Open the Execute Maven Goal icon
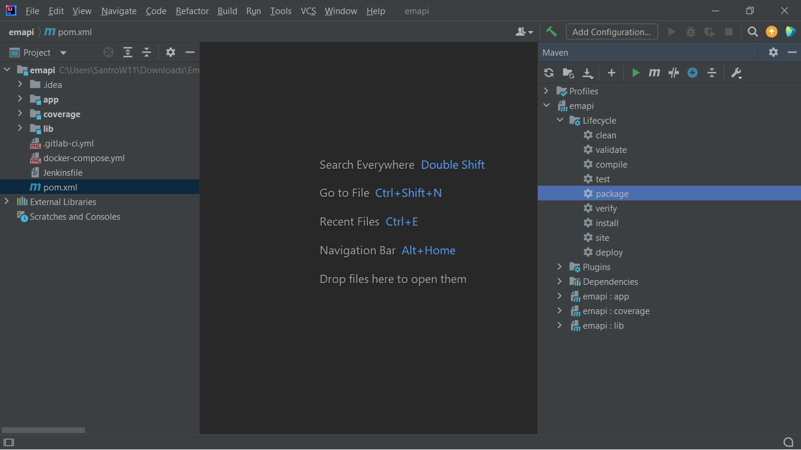 click(x=654, y=73)
